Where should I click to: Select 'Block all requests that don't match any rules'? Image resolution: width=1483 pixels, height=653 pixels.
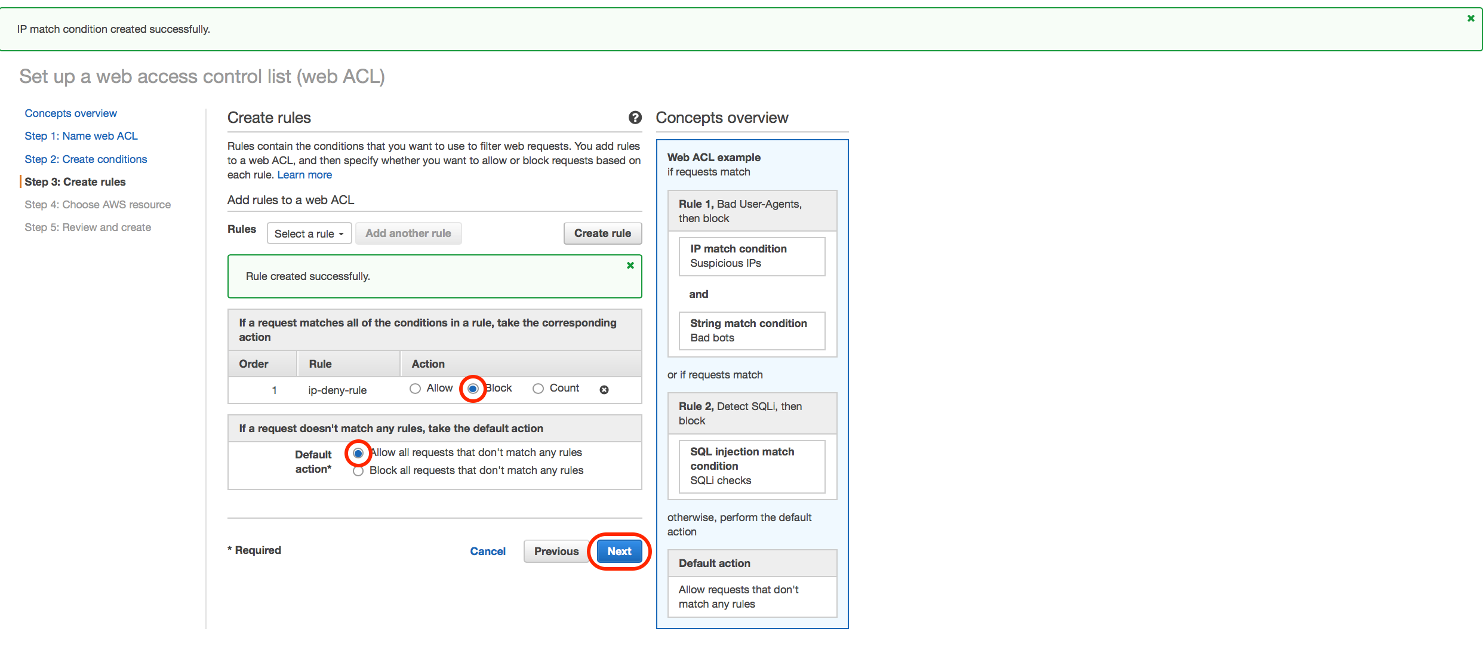point(358,470)
